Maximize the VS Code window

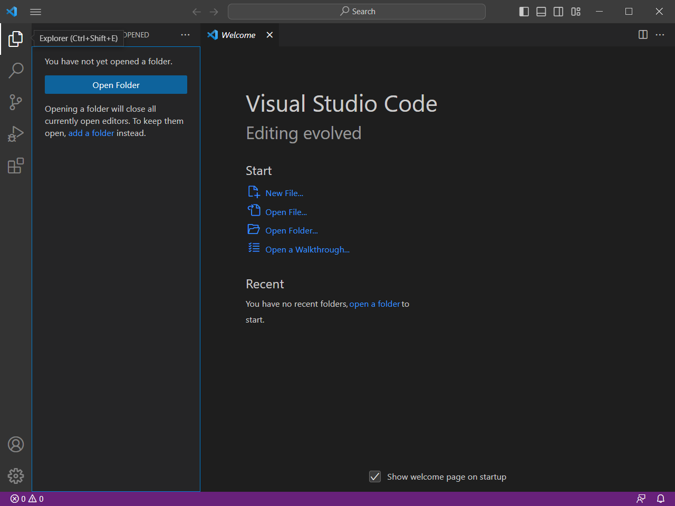pos(629,12)
